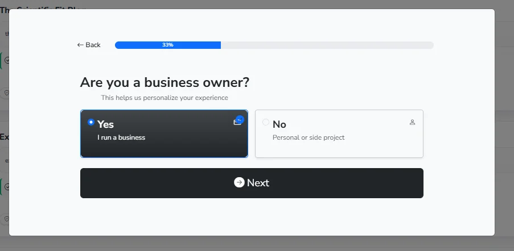Screen dimensions: 514x251
Task: Click the 'This helps us personalize your experience' subtitle
Action: [x=165, y=98]
